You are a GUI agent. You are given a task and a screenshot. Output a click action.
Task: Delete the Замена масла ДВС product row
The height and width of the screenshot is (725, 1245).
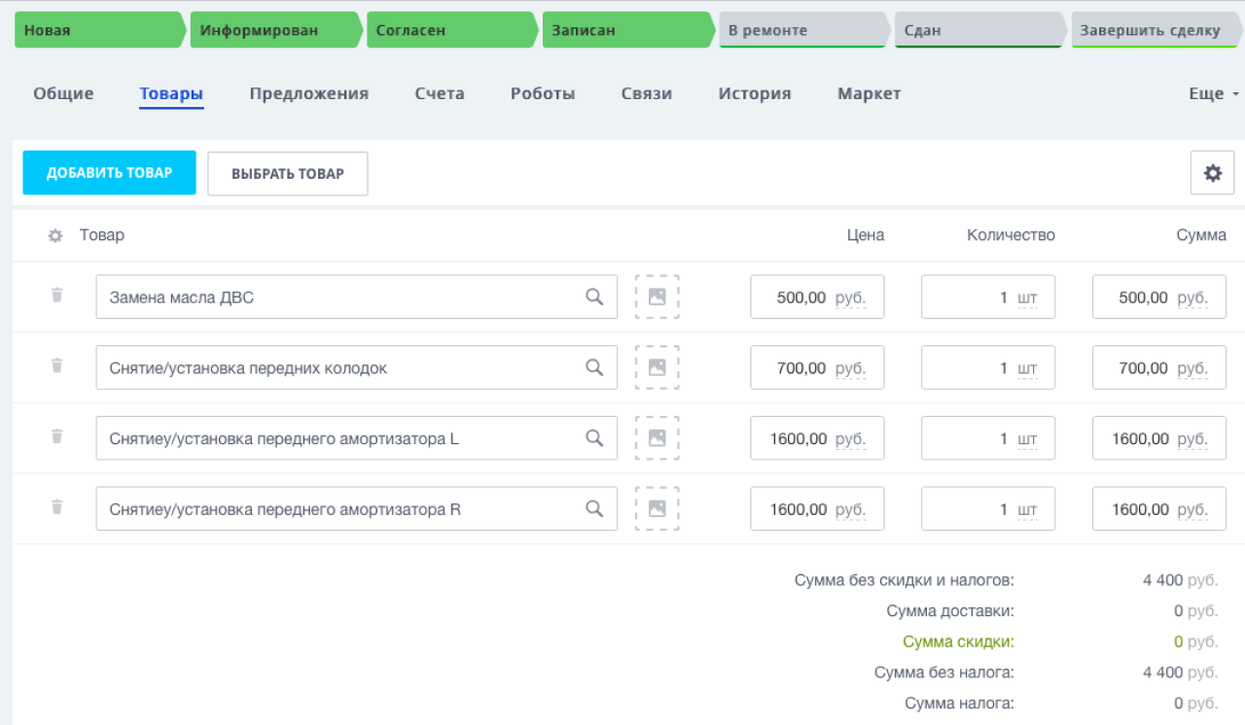click(56, 295)
